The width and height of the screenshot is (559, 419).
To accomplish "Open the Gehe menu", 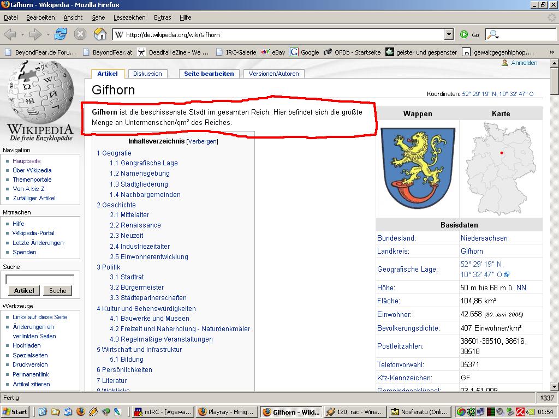I will pos(98,17).
